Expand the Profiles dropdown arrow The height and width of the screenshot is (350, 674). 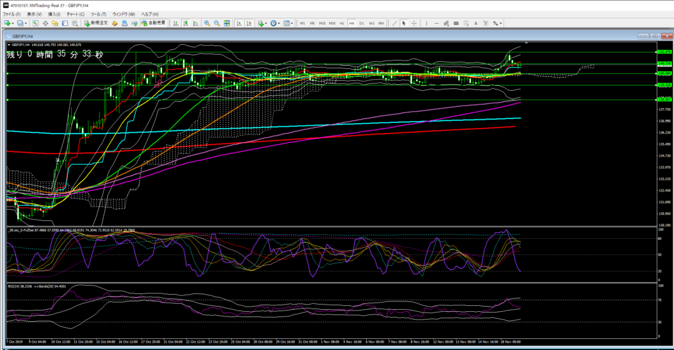coord(26,23)
